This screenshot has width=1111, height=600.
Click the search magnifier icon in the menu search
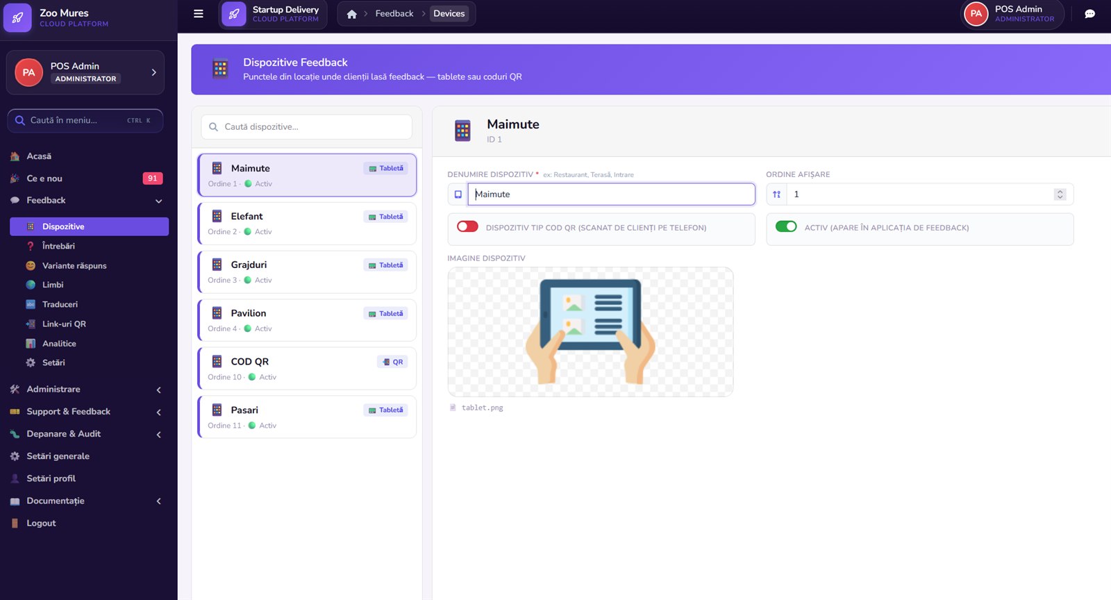[x=20, y=120]
